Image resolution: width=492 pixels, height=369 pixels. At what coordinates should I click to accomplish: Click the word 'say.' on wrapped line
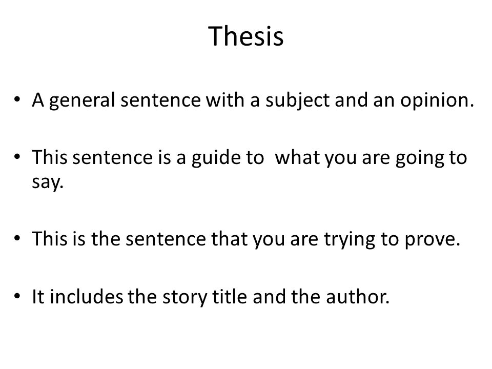pos(48,182)
